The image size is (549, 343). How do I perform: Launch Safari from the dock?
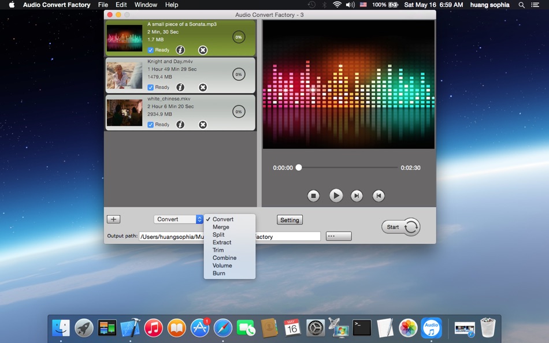point(222,328)
